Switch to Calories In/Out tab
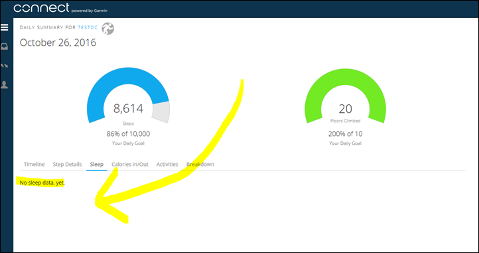 click(x=130, y=164)
